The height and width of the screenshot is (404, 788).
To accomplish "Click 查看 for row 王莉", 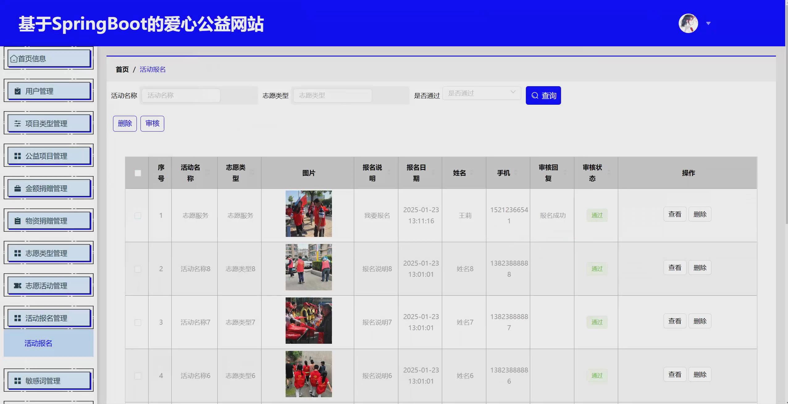I will click(x=675, y=214).
